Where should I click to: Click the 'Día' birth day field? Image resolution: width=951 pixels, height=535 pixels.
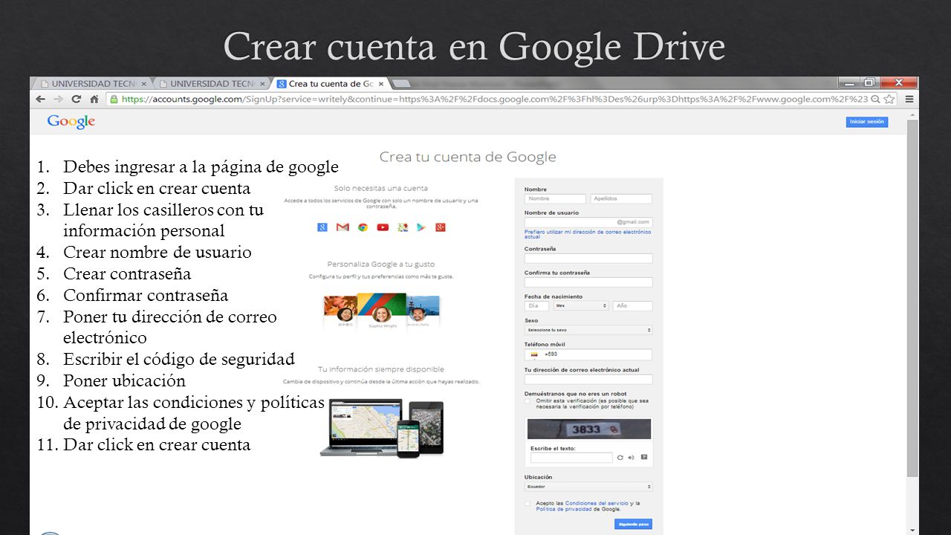pos(536,305)
